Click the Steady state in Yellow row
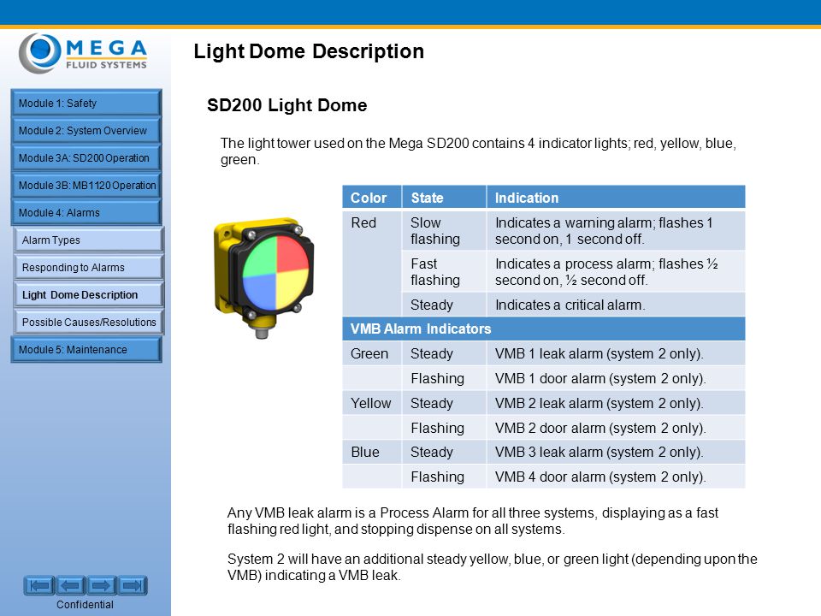This screenshot has width=821, height=616. [x=444, y=403]
